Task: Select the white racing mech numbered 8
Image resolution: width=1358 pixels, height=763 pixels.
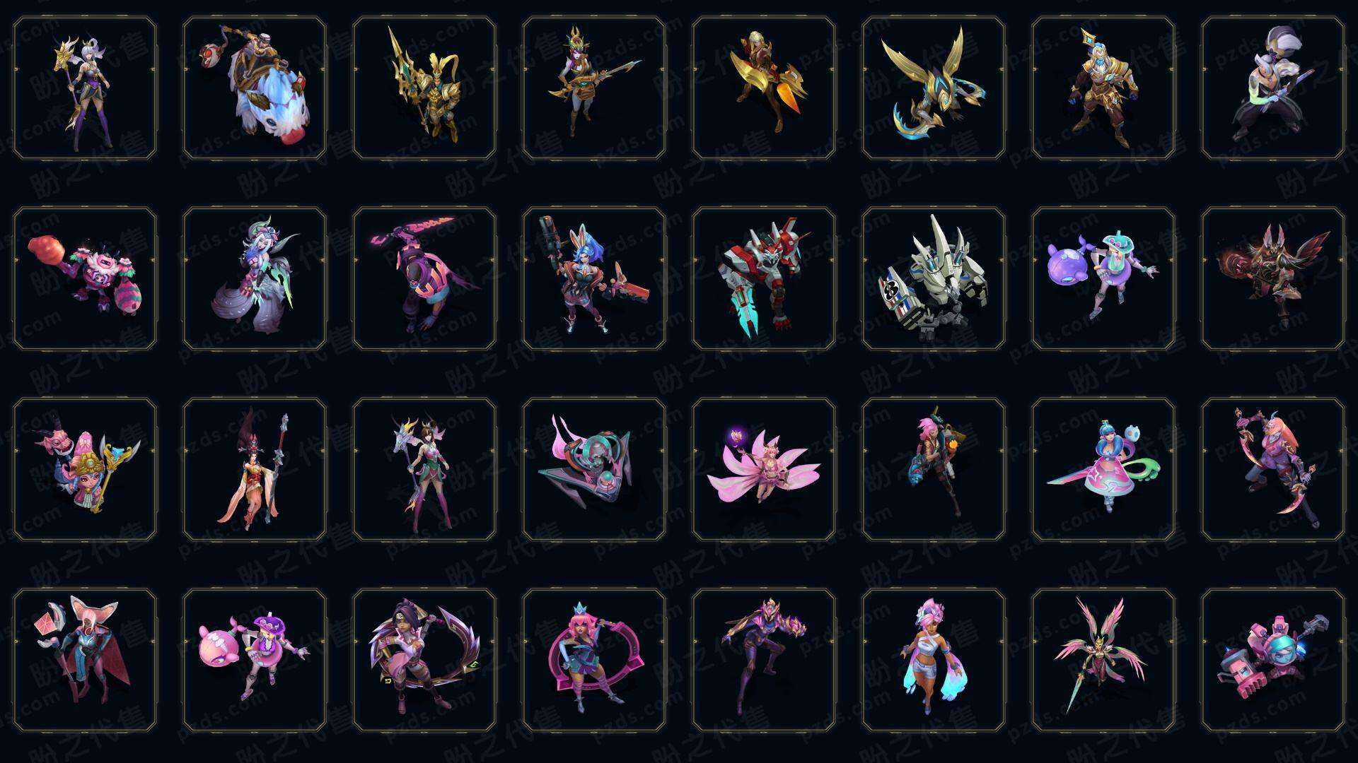Action: click(x=934, y=278)
